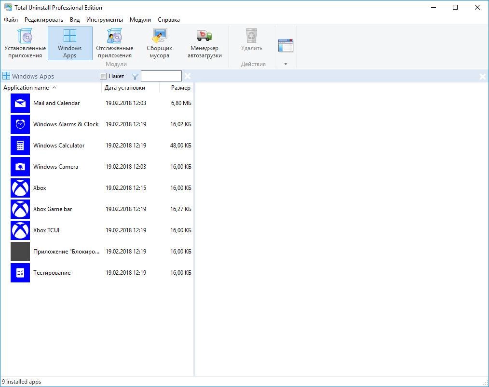Click the gray Приложение Блокиро... icon
Screen dimensions: 489x387
[x=20, y=252]
